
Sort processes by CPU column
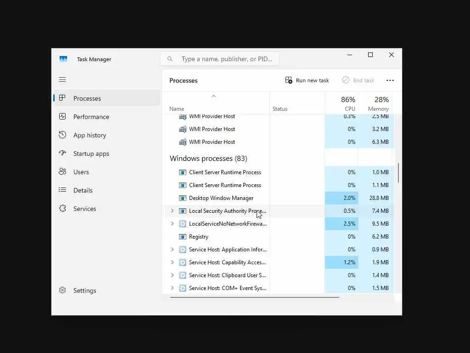coord(341,103)
